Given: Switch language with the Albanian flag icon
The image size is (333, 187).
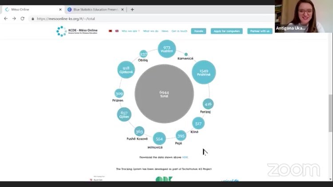Looking at the screenshot, I should tap(110, 31).
